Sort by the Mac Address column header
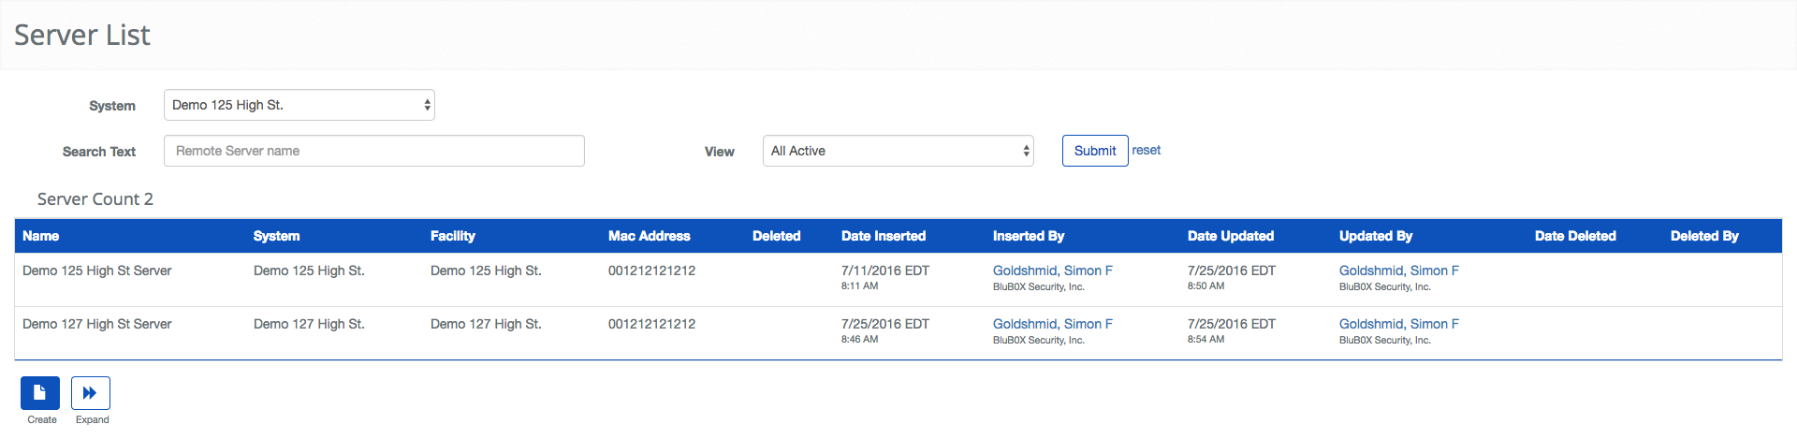Viewport: 1797px width, 439px height. click(x=649, y=236)
